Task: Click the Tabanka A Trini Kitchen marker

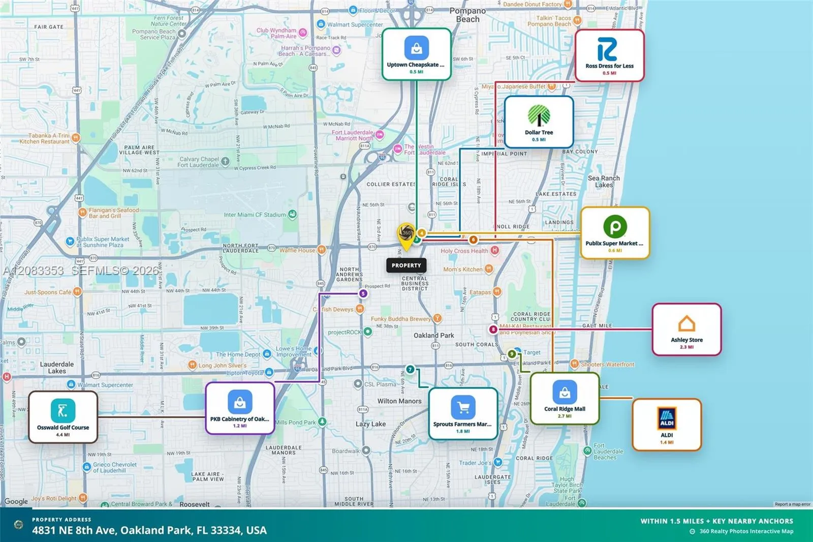Action: 76,137
